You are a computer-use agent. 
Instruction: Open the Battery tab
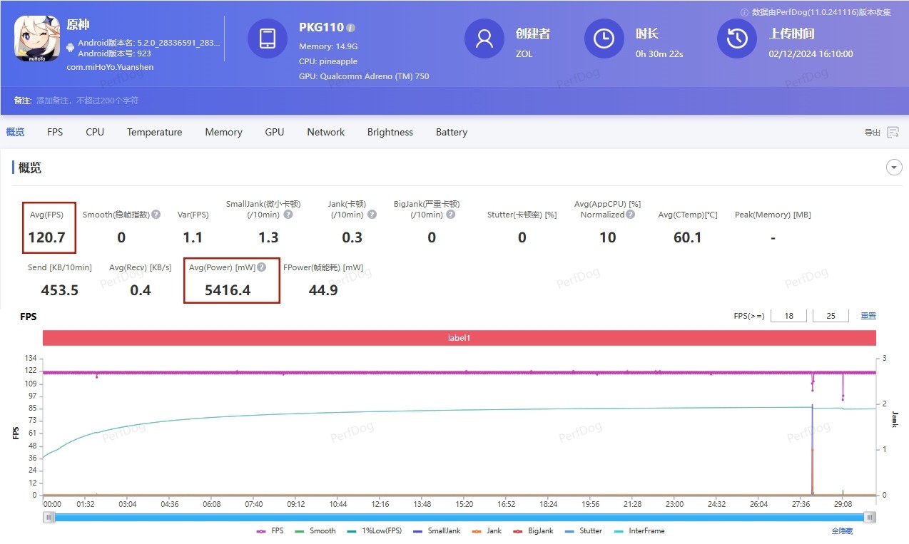(451, 133)
